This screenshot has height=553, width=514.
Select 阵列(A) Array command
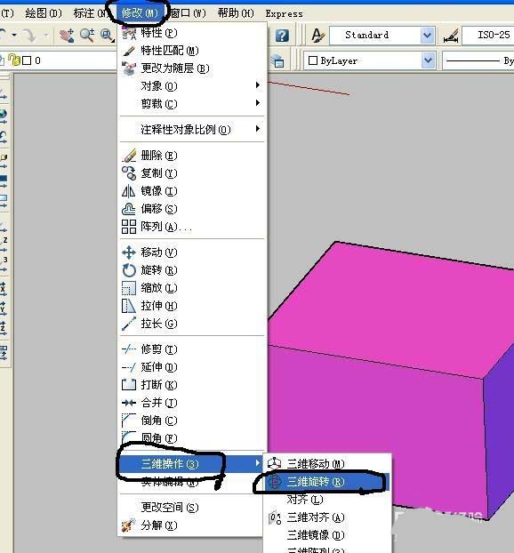(192, 227)
